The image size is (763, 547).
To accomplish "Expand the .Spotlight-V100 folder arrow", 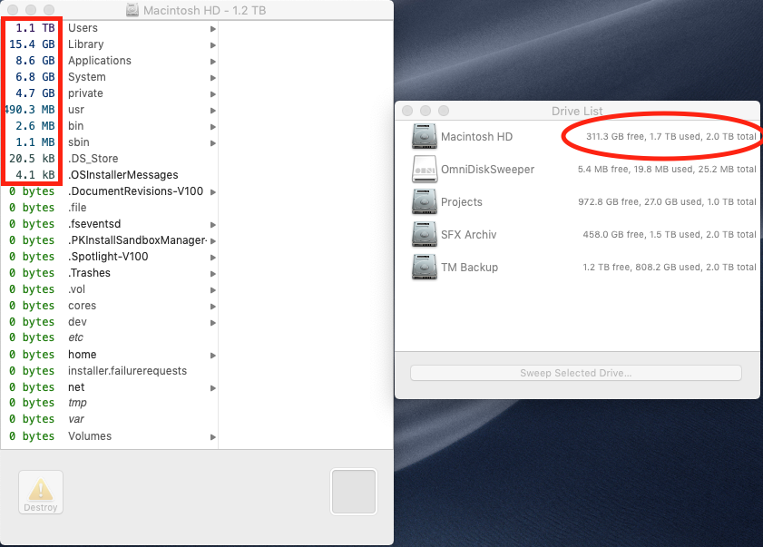I will [x=212, y=258].
